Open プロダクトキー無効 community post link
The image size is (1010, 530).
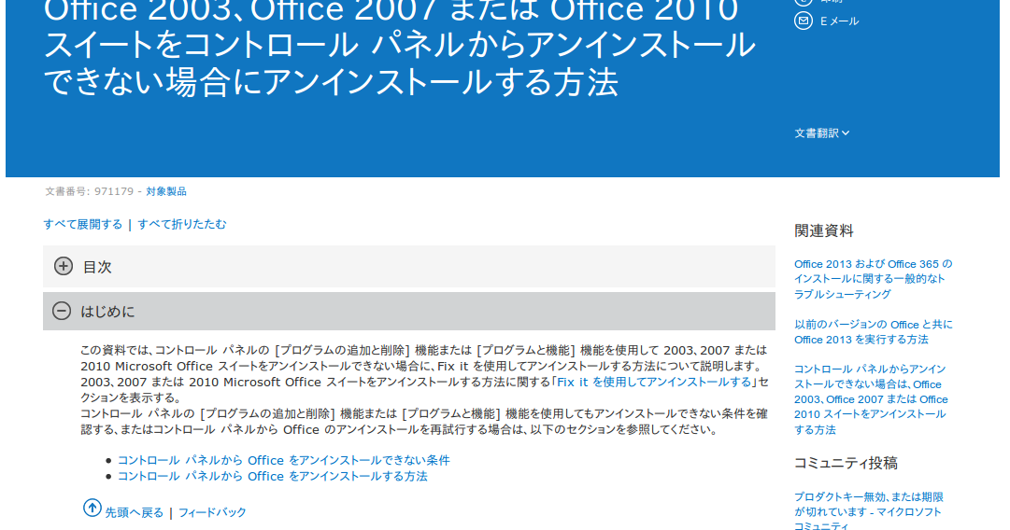point(868,511)
